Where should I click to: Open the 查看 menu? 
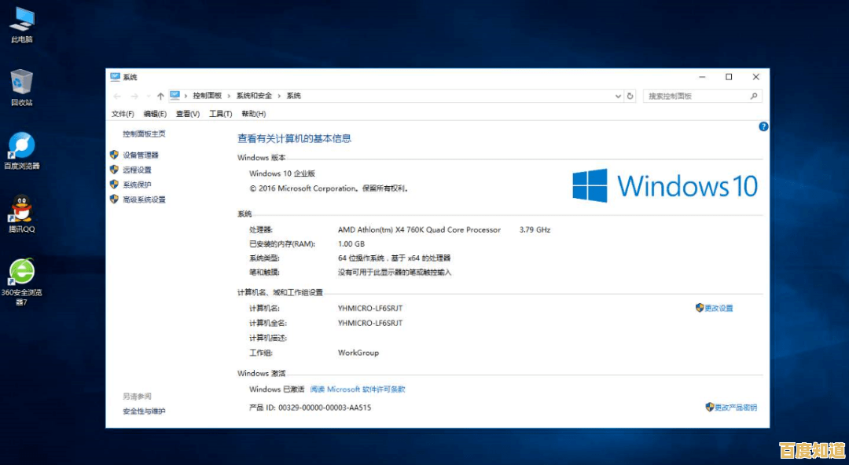(x=186, y=112)
